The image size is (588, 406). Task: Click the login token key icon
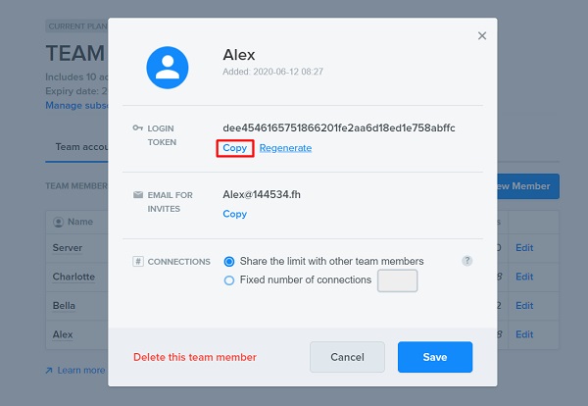137,127
